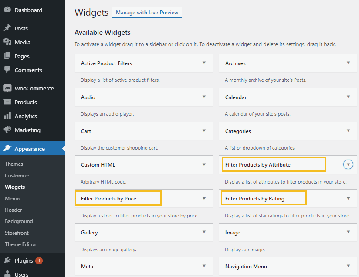Click the Pages icon in sidebar

(x=7, y=56)
